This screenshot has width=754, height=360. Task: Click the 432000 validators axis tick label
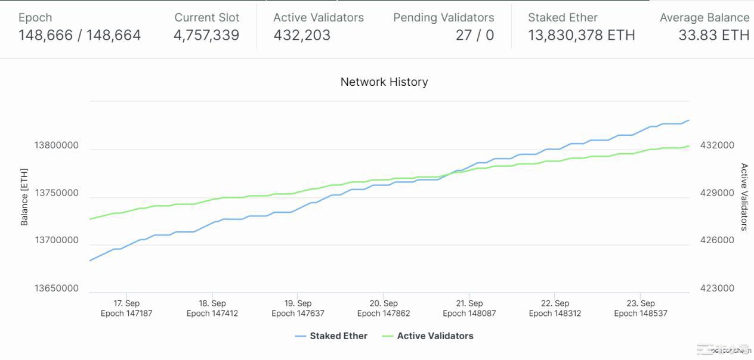coord(717,145)
